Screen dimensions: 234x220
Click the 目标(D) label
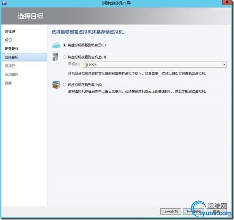[x=74, y=64]
